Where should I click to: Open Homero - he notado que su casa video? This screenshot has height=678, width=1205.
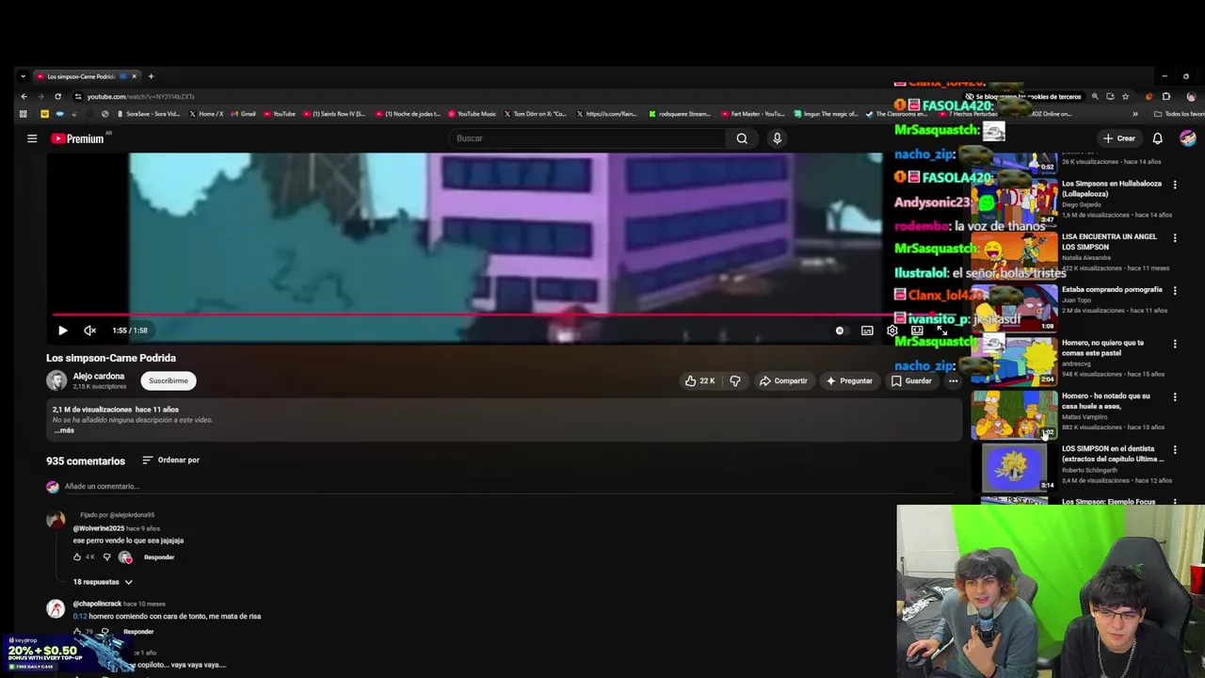(x=1015, y=414)
